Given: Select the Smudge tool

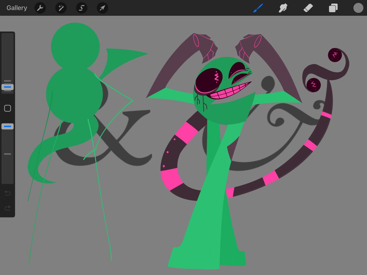Looking at the screenshot, I should [x=283, y=8].
